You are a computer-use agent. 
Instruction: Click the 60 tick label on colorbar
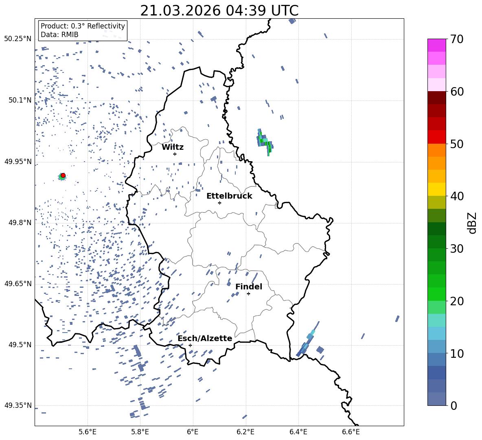pyautogui.click(x=457, y=91)
